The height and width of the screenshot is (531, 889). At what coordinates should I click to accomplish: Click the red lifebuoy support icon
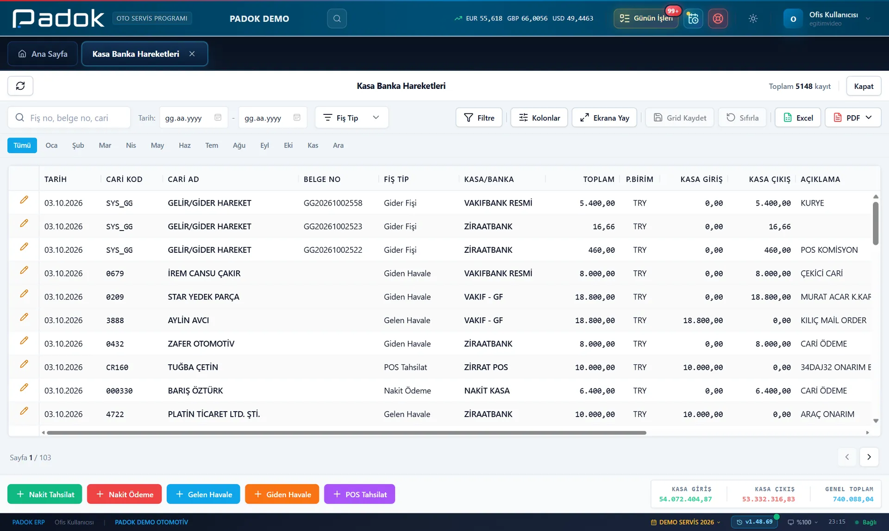(718, 19)
